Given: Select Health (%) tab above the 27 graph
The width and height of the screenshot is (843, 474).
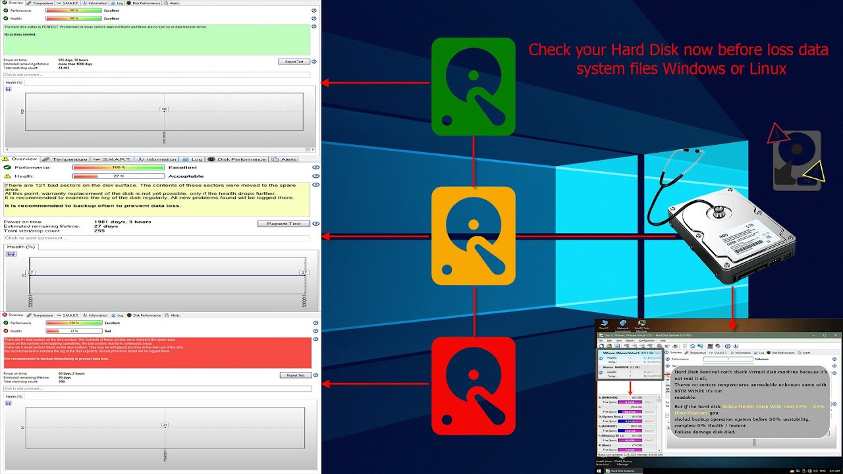Looking at the screenshot, I should click(x=20, y=247).
